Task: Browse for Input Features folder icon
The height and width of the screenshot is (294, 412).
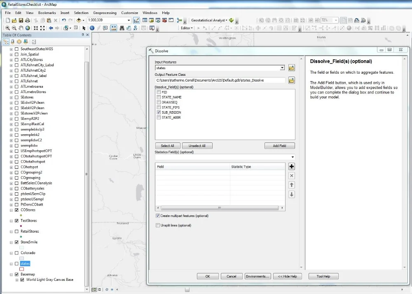Action: click(291, 68)
